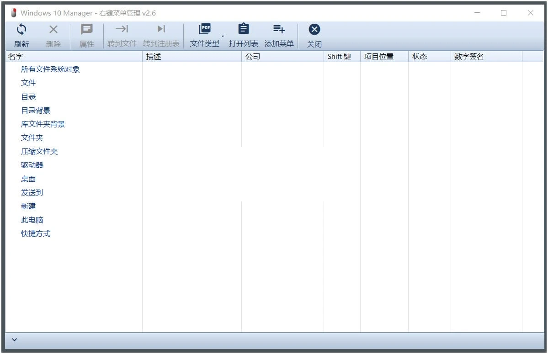Screen dimensions: 548x354
Task: Select the 此电脑 entry
Action: pos(32,220)
